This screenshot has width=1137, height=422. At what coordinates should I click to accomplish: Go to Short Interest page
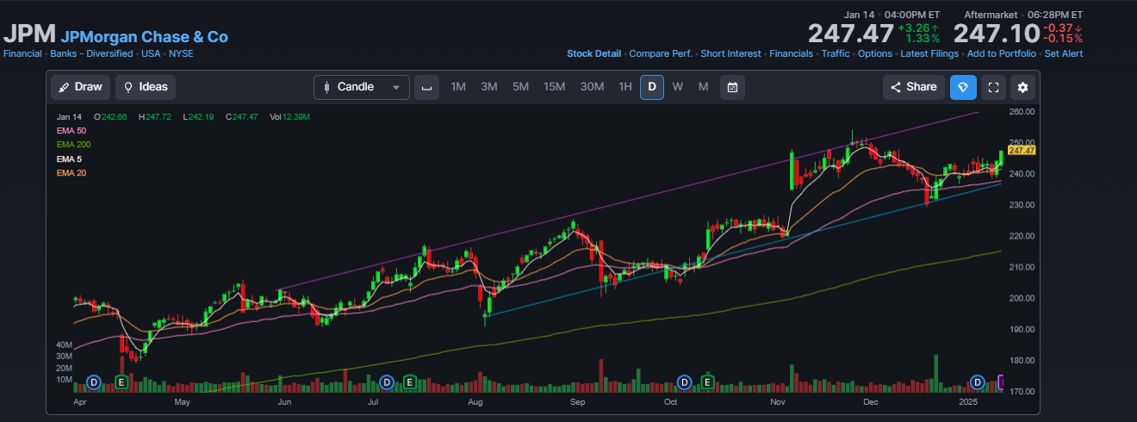click(x=730, y=53)
